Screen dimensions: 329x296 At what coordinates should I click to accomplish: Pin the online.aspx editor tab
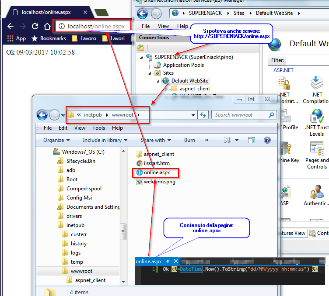coord(168,261)
